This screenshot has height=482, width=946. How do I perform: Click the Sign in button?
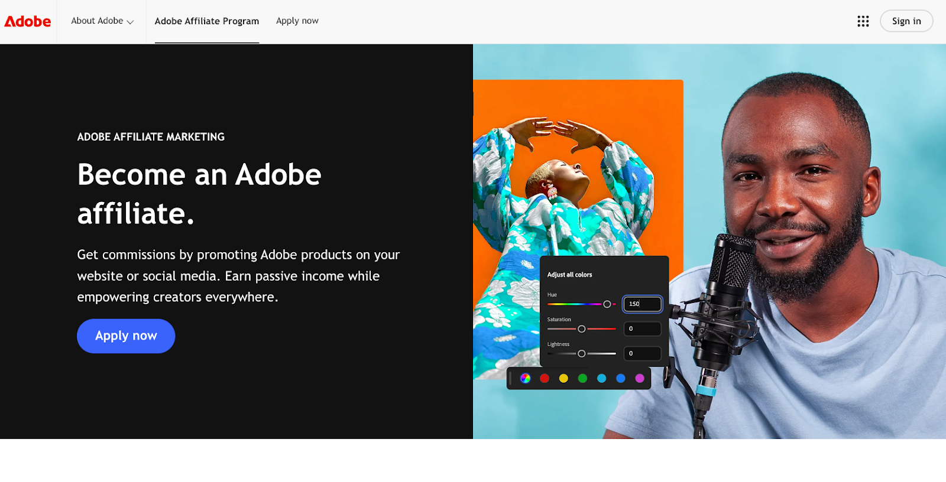tap(906, 21)
